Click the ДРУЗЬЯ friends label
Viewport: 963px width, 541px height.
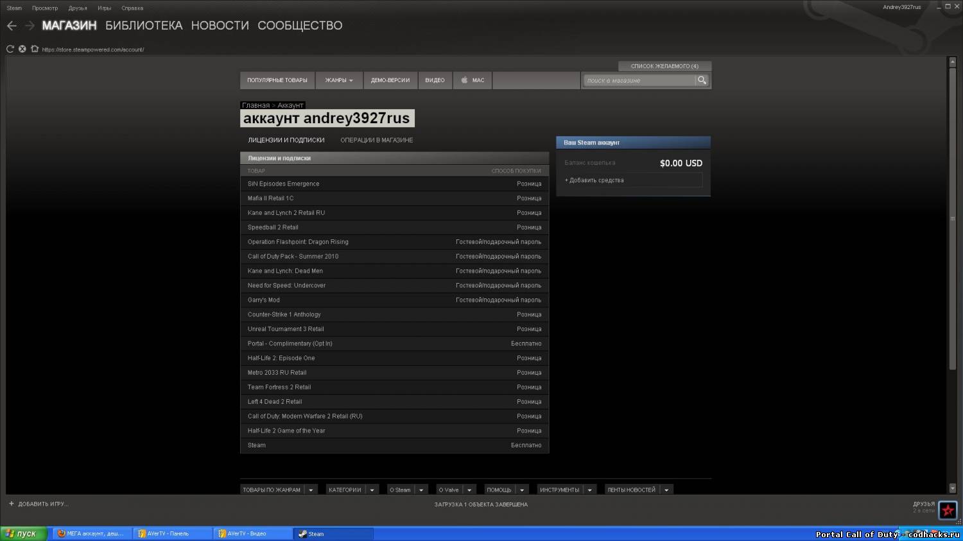[924, 504]
